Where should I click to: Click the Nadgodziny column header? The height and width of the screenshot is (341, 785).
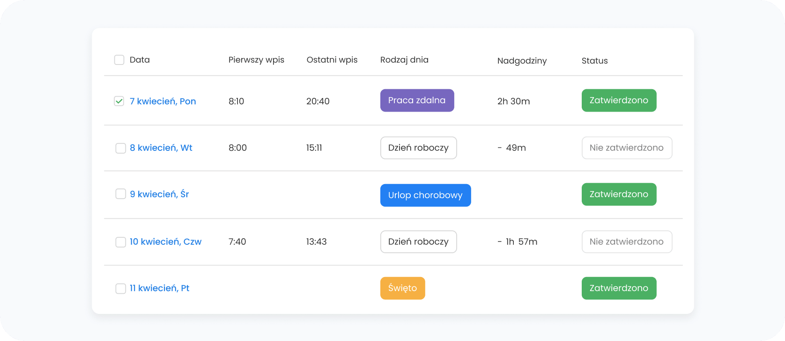(522, 61)
